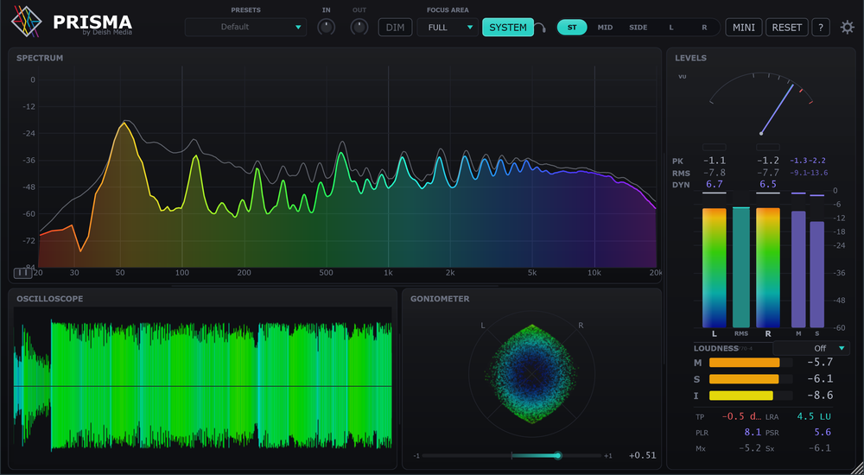Screen dimensions: 864x475
Task: Click the "by Deish Media" subtitle
Action: (x=107, y=32)
